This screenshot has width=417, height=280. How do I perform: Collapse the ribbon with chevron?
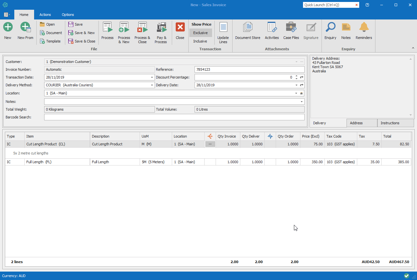(413, 48)
